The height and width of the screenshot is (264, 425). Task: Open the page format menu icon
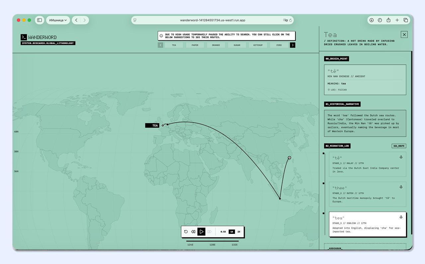[135, 20]
